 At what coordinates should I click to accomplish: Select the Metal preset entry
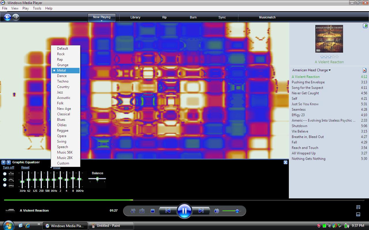pos(65,70)
